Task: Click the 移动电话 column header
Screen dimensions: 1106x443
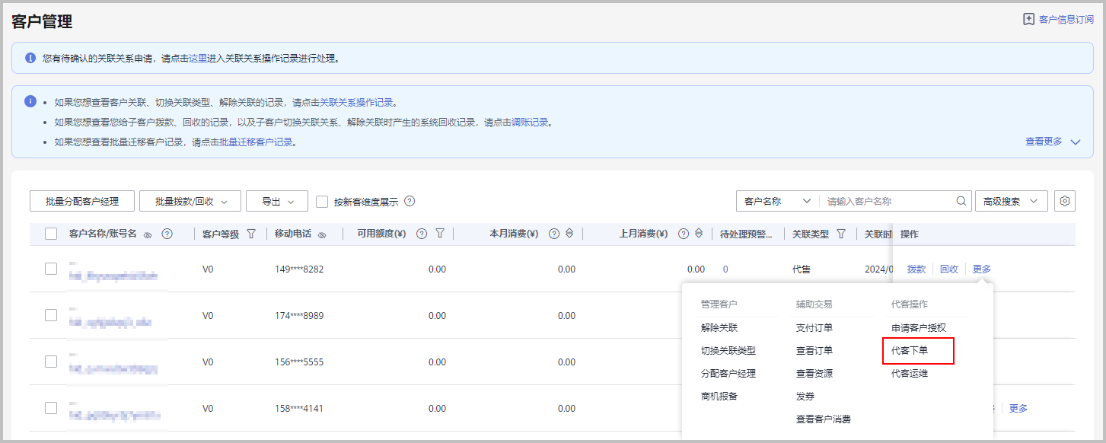Action: (x=293, y=234)
